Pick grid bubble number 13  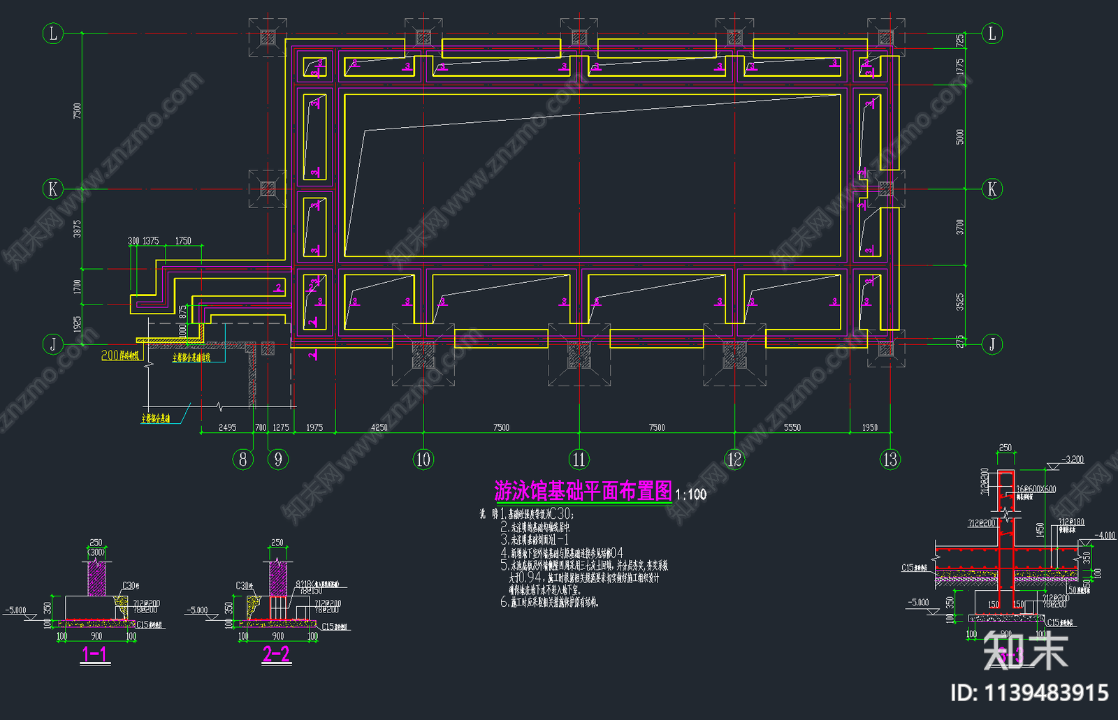[890, 459]
